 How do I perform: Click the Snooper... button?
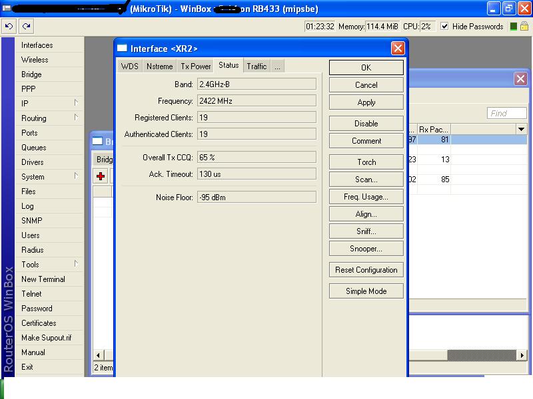tap(366, 249)
